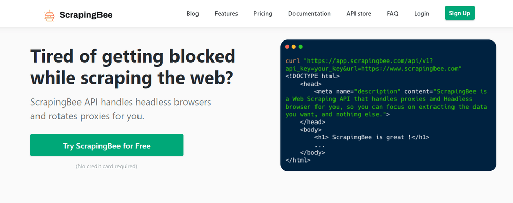The image size is (513, 203).
Task: Click the yellow dot in code window
Action: [294, 47]
